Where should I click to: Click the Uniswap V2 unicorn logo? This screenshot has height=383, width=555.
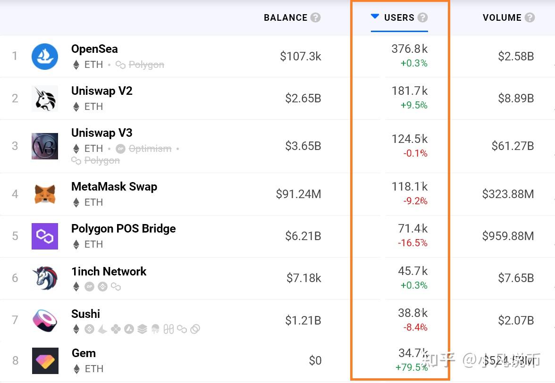45,98
